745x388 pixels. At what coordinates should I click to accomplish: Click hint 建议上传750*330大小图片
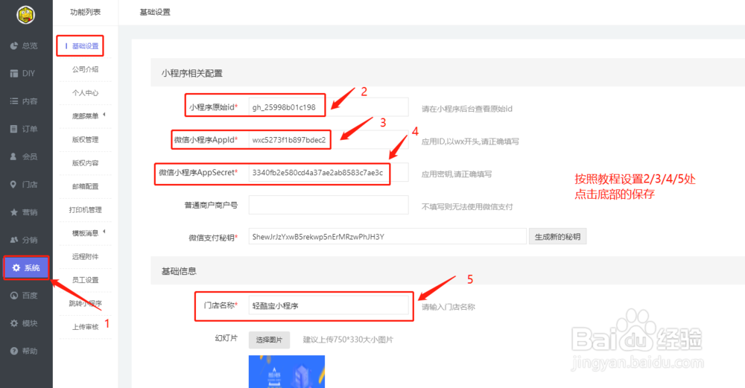348,340
